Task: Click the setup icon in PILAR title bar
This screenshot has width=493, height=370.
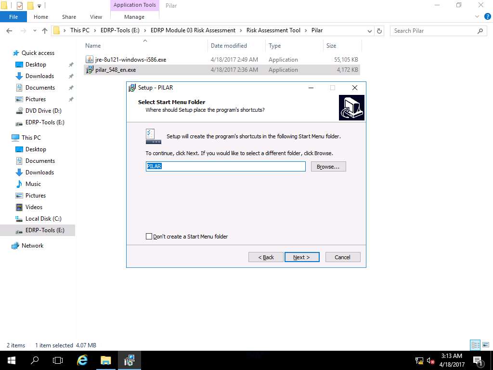Action: point(132,88)
